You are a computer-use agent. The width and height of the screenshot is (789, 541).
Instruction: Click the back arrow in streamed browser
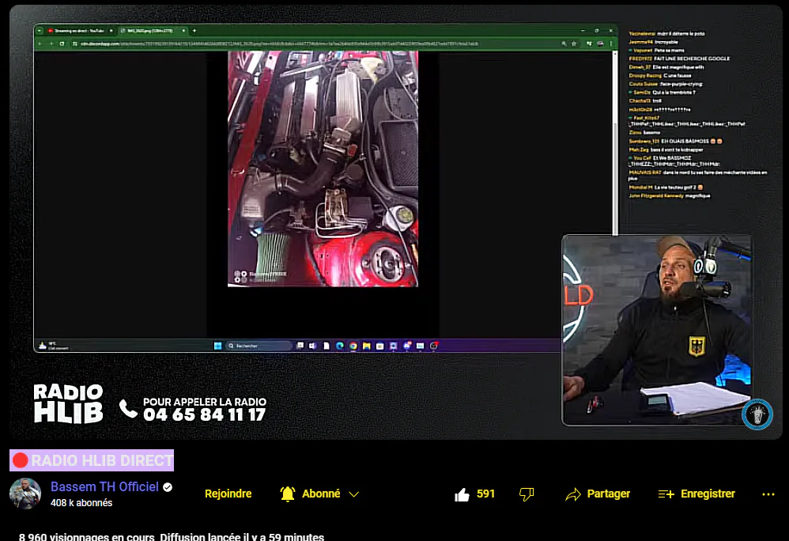coord(40,44)
